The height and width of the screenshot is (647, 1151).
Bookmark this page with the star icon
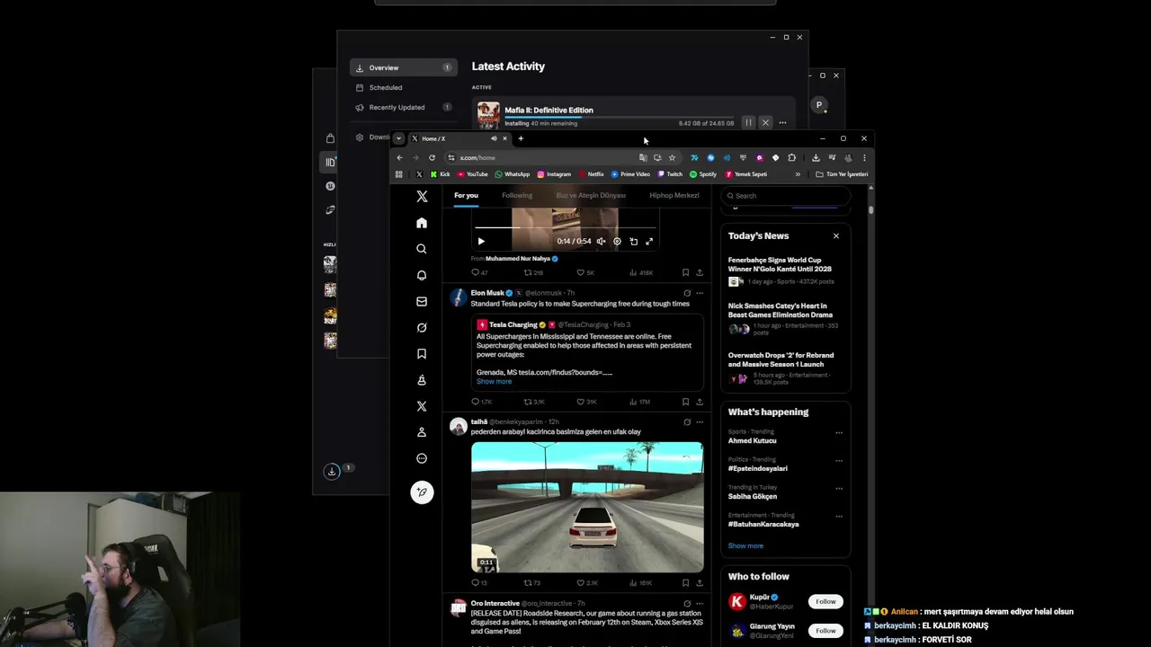(x=672, y=157)
